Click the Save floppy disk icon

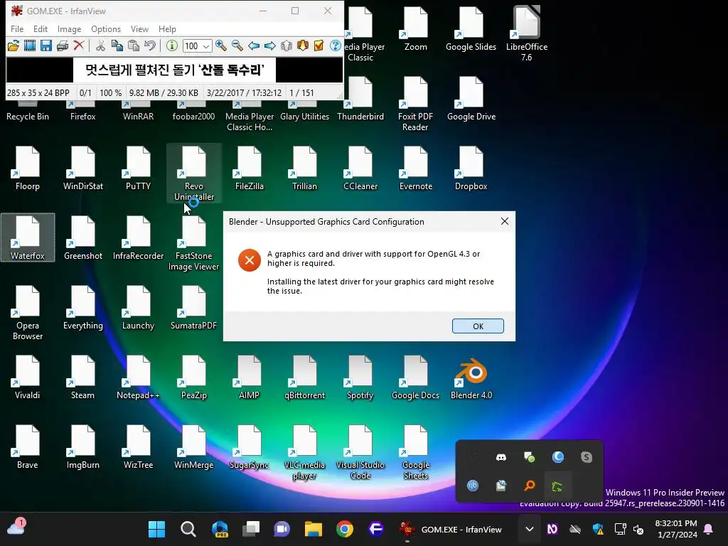coord(46,45)
